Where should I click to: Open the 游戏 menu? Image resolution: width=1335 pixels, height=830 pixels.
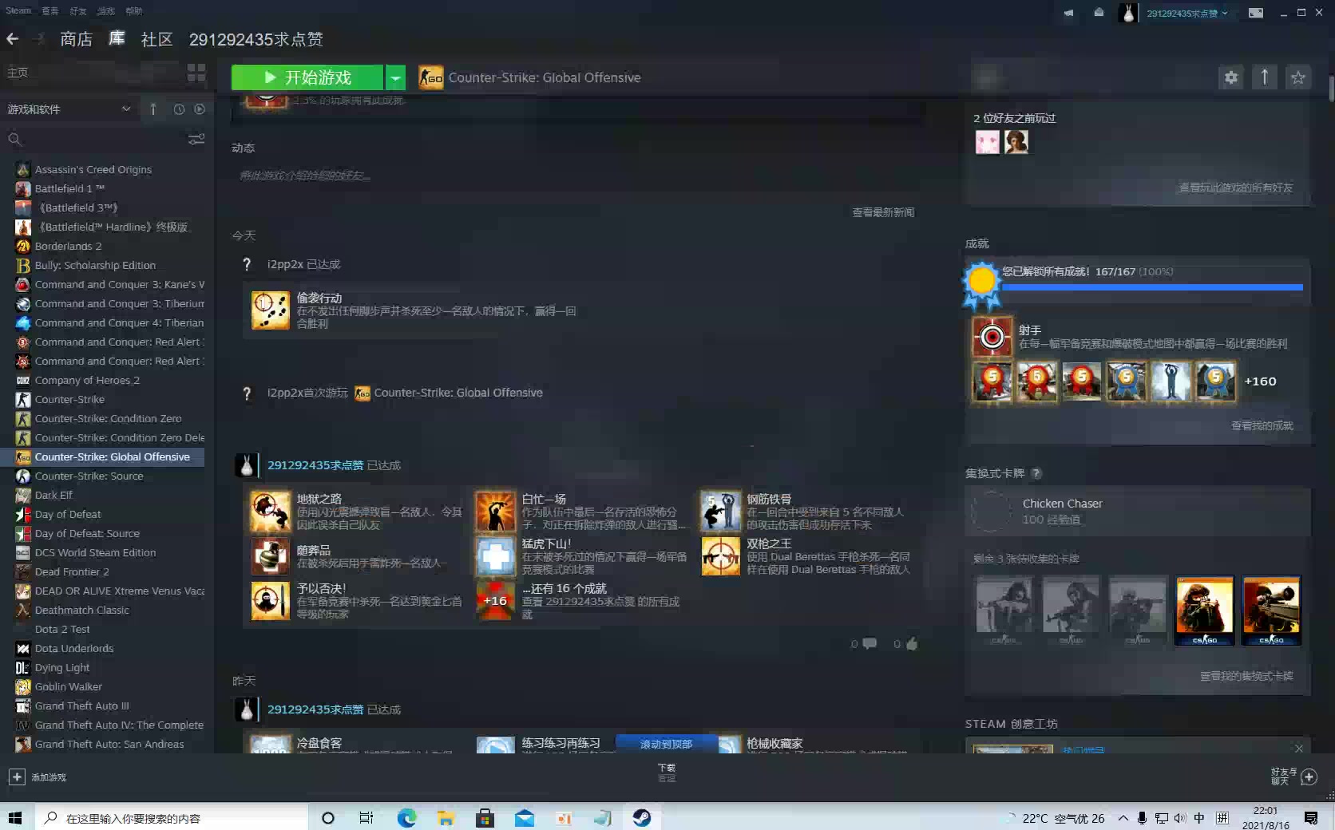106,11
